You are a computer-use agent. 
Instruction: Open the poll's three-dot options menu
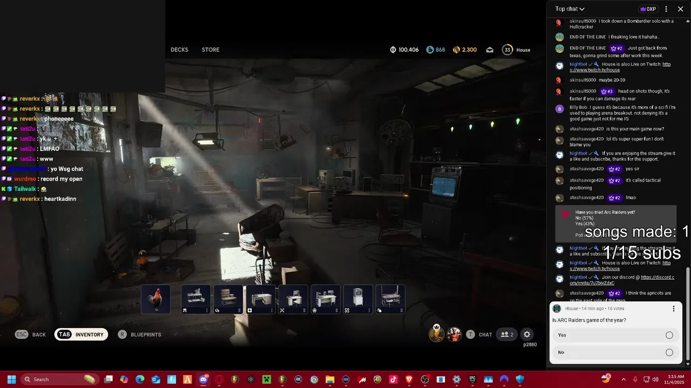coord(673,309)
